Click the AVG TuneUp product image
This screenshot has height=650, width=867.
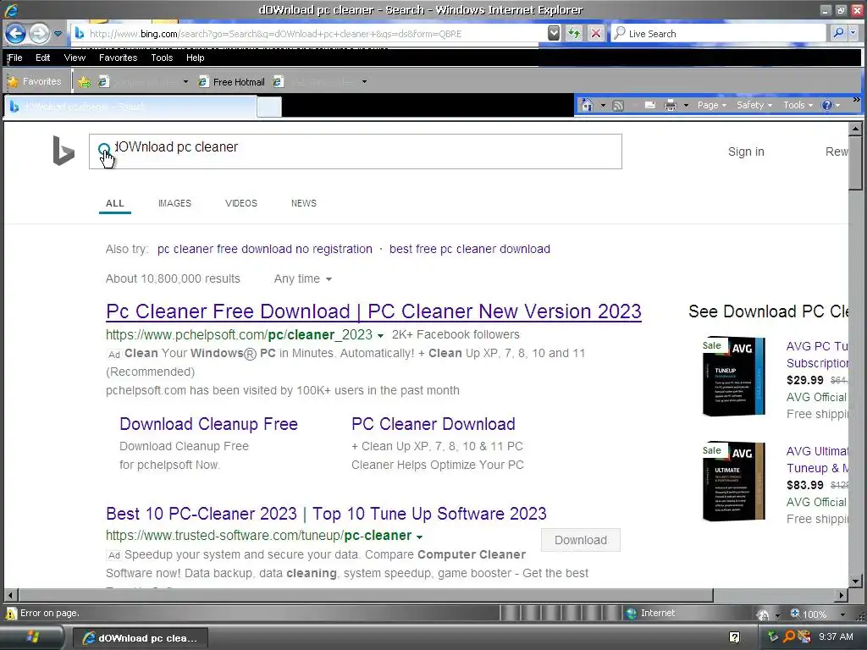click(733, 376)
